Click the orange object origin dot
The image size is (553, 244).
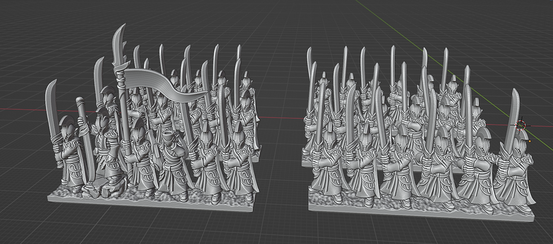pyautogui.click(x=529, y=141)
